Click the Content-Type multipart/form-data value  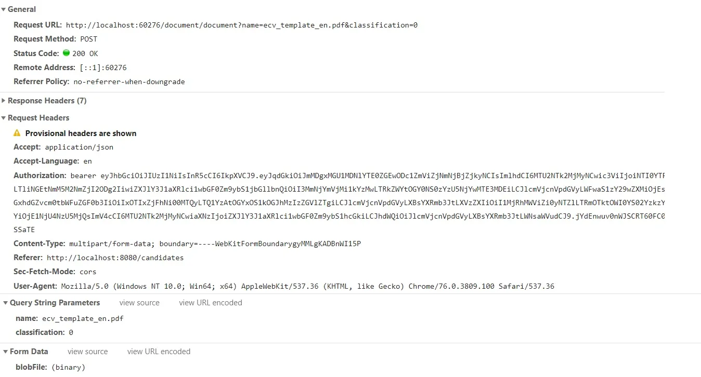215,244
